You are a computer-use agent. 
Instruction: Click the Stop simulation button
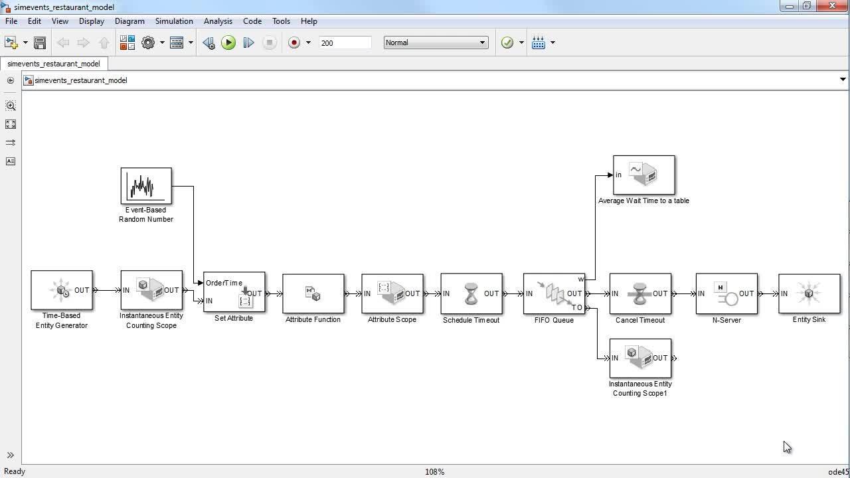[269, 42]
